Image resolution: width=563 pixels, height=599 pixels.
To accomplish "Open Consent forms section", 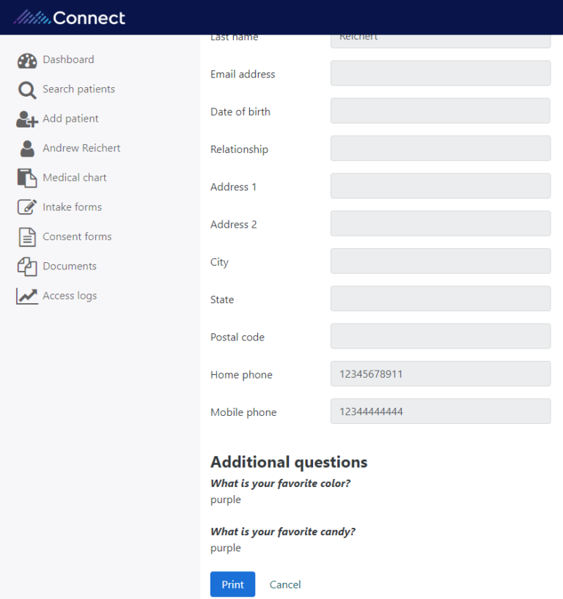I will (x=77, y=237).
